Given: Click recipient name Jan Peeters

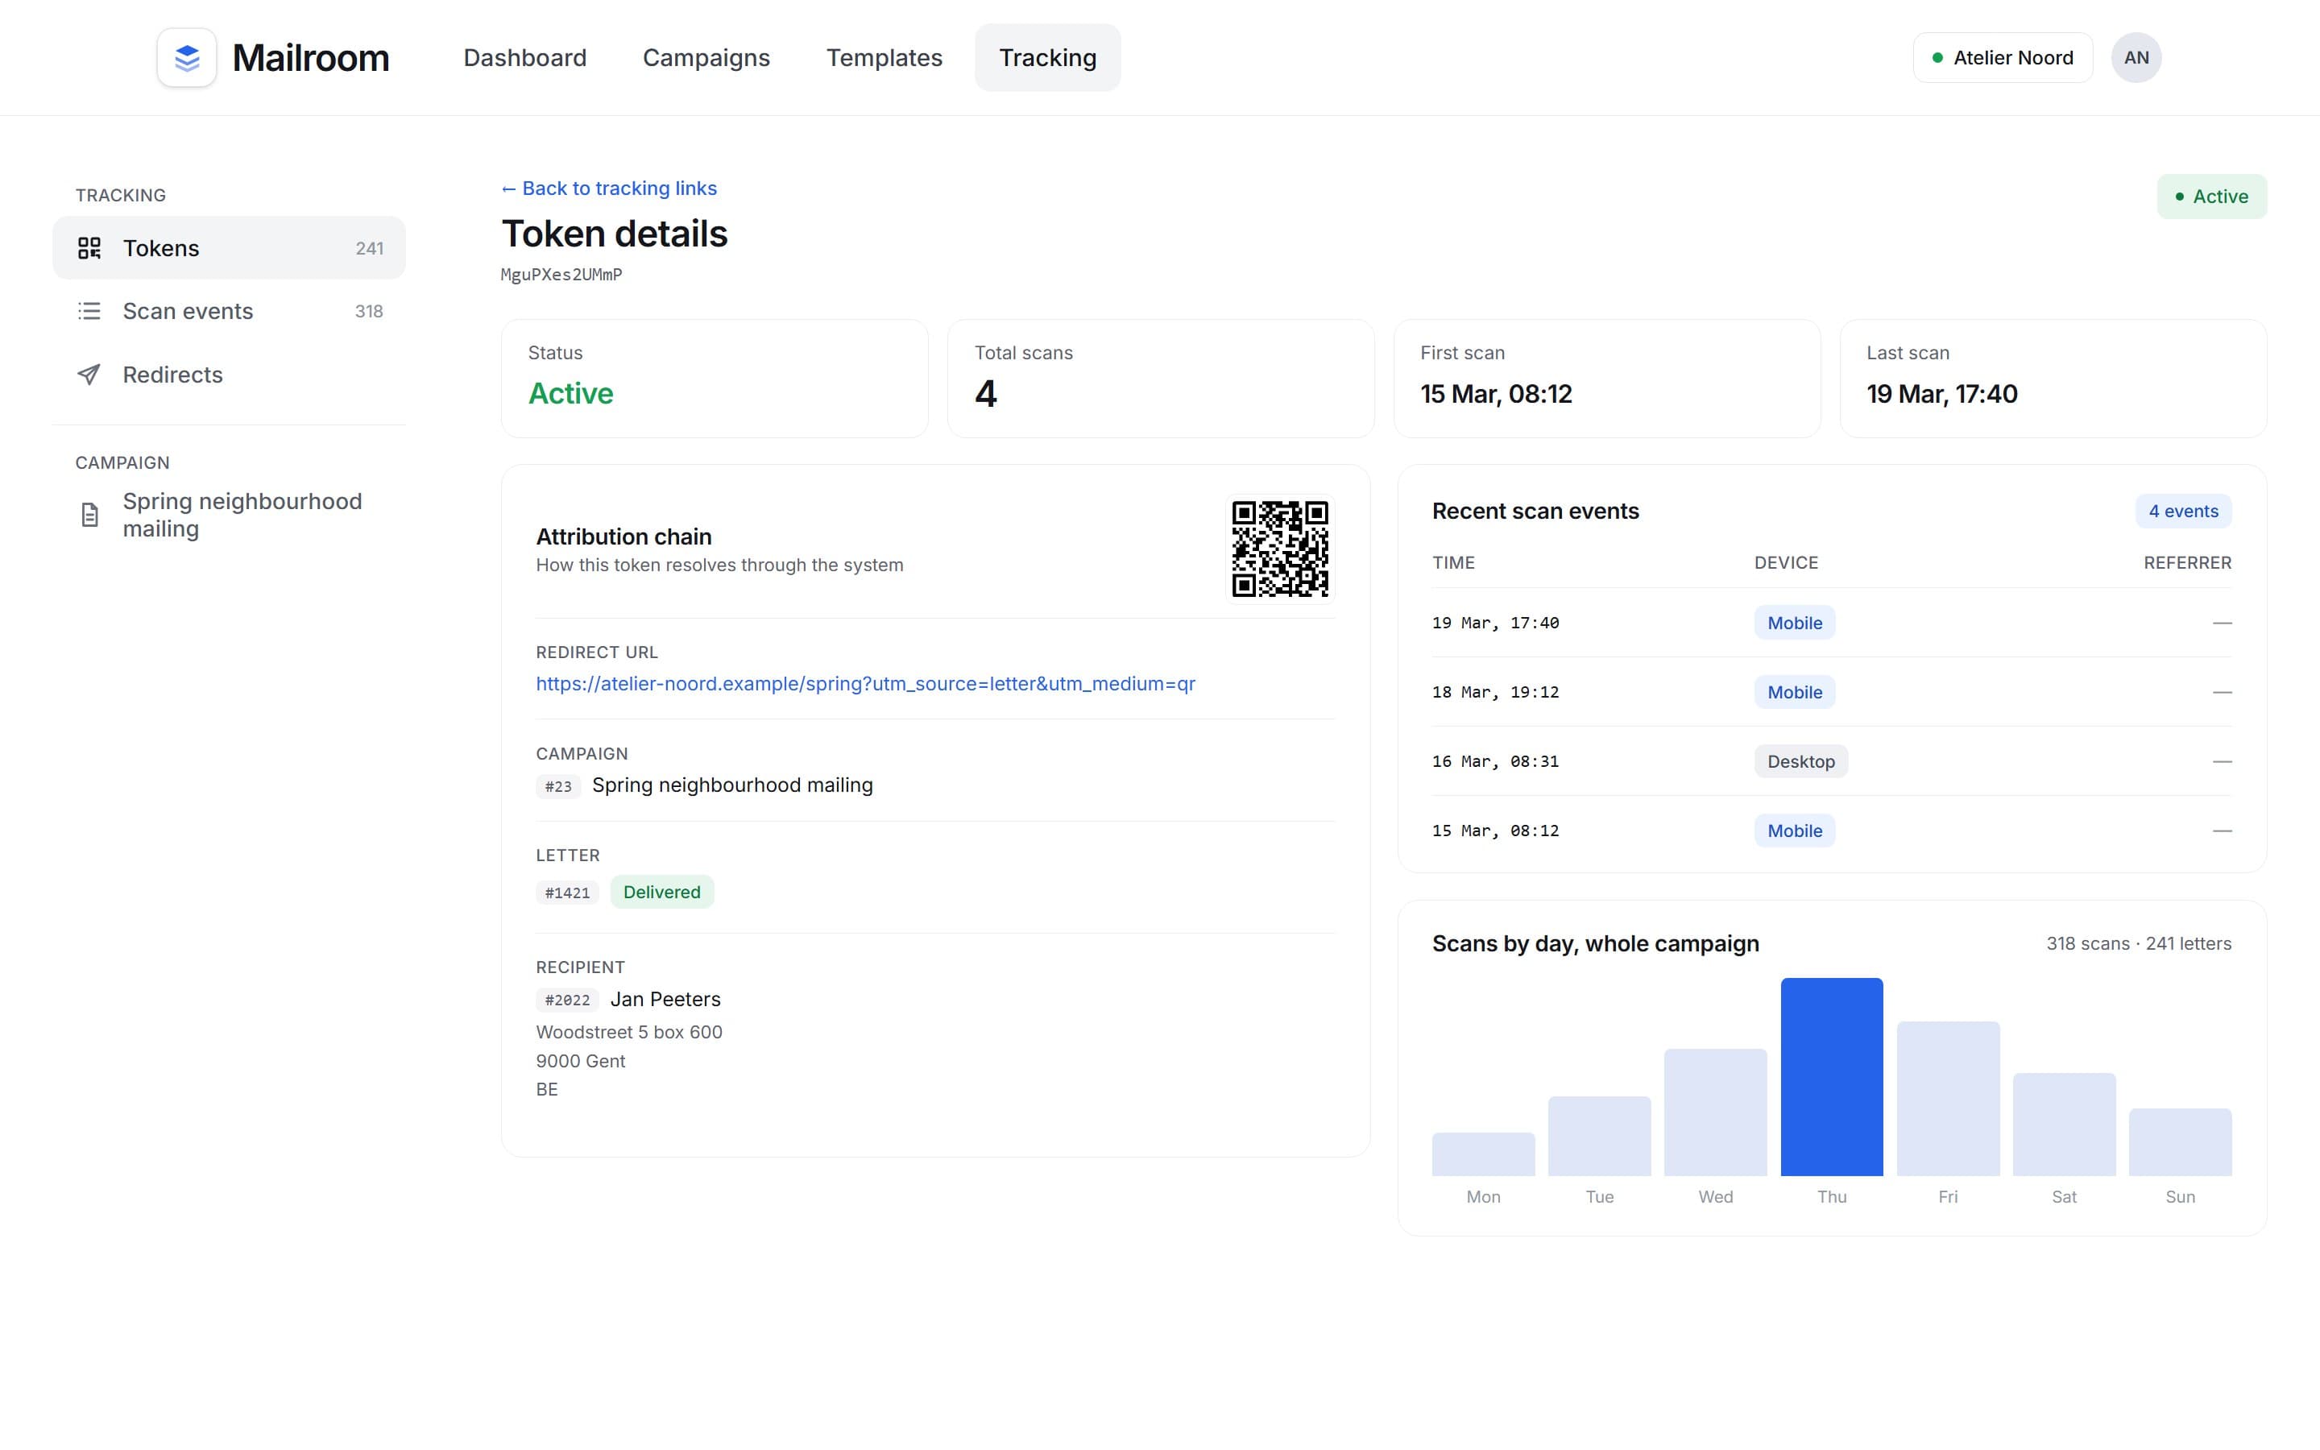Looking at the screenshot, I should pos(665,999).
